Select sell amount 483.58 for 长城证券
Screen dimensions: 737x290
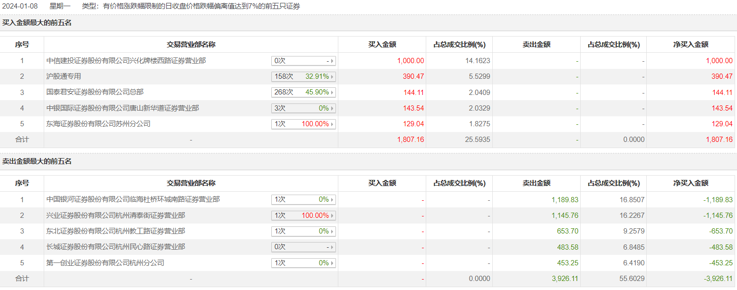568,247
